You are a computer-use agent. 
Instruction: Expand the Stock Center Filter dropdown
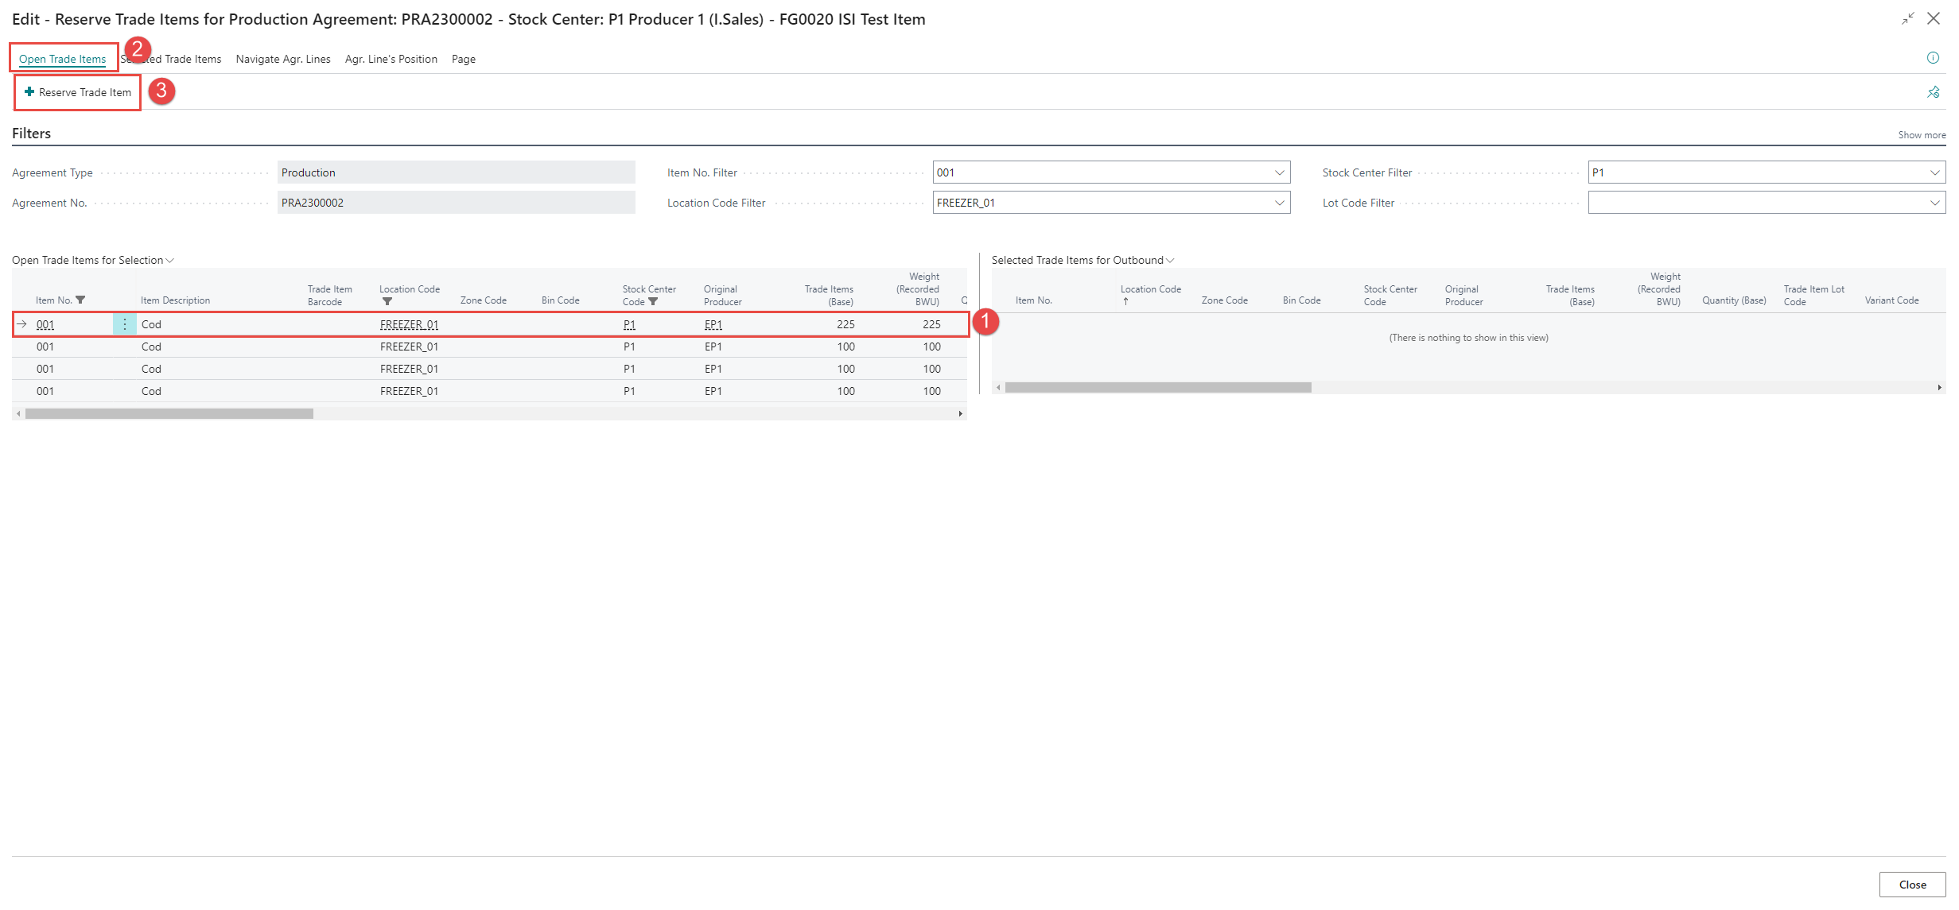tap(1934, 172)
